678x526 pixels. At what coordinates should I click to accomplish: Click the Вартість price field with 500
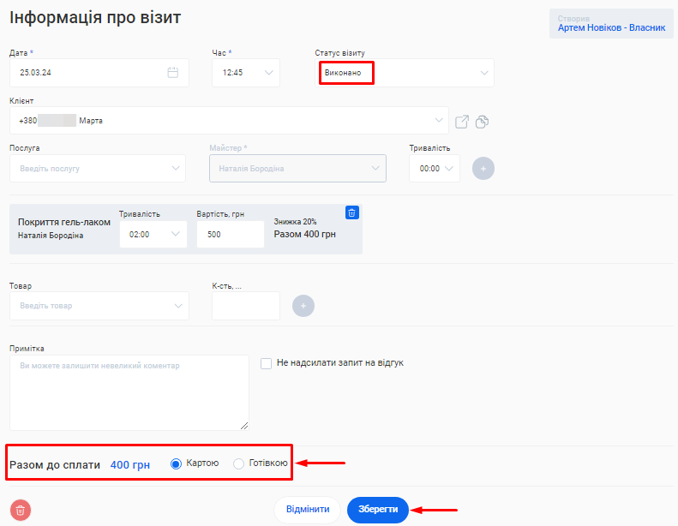pyautogui.click(x=230, y=234)
